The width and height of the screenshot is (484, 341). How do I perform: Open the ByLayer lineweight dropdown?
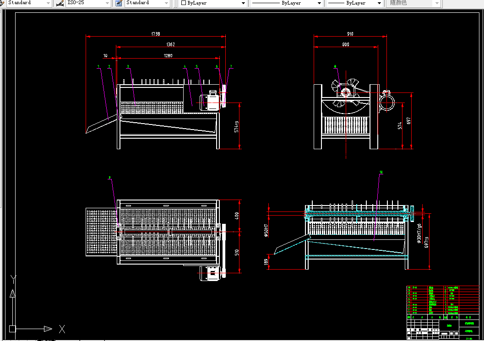[x=354, y=3]
